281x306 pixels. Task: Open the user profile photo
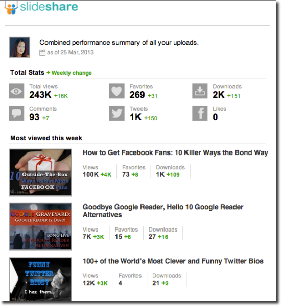click(x=19, y=47)
